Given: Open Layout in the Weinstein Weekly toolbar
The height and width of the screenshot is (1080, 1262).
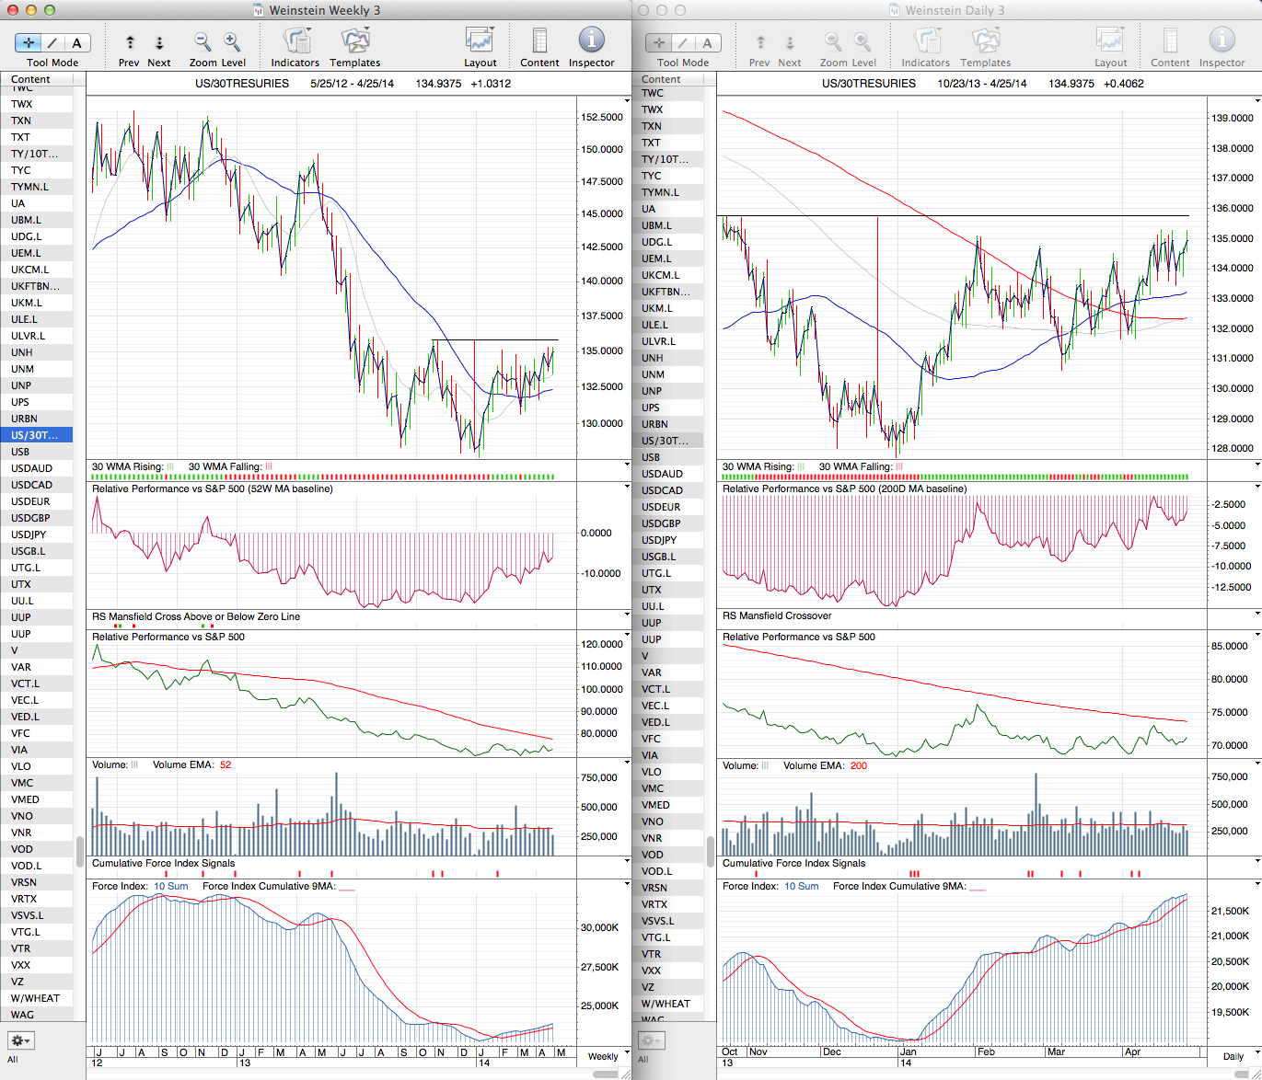Looking at the screenshot, I should [x=480, y=42].
